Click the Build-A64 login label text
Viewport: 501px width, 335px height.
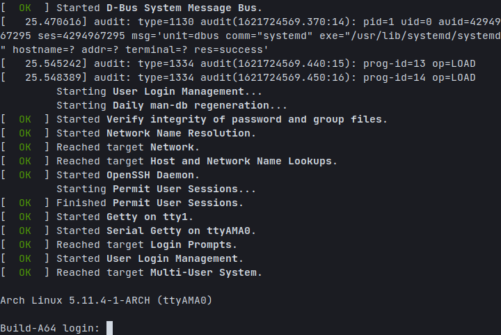point(50,328)
